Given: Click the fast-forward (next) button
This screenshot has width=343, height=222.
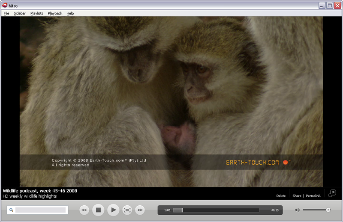Looking at the screenshot, I should (140, 210).
